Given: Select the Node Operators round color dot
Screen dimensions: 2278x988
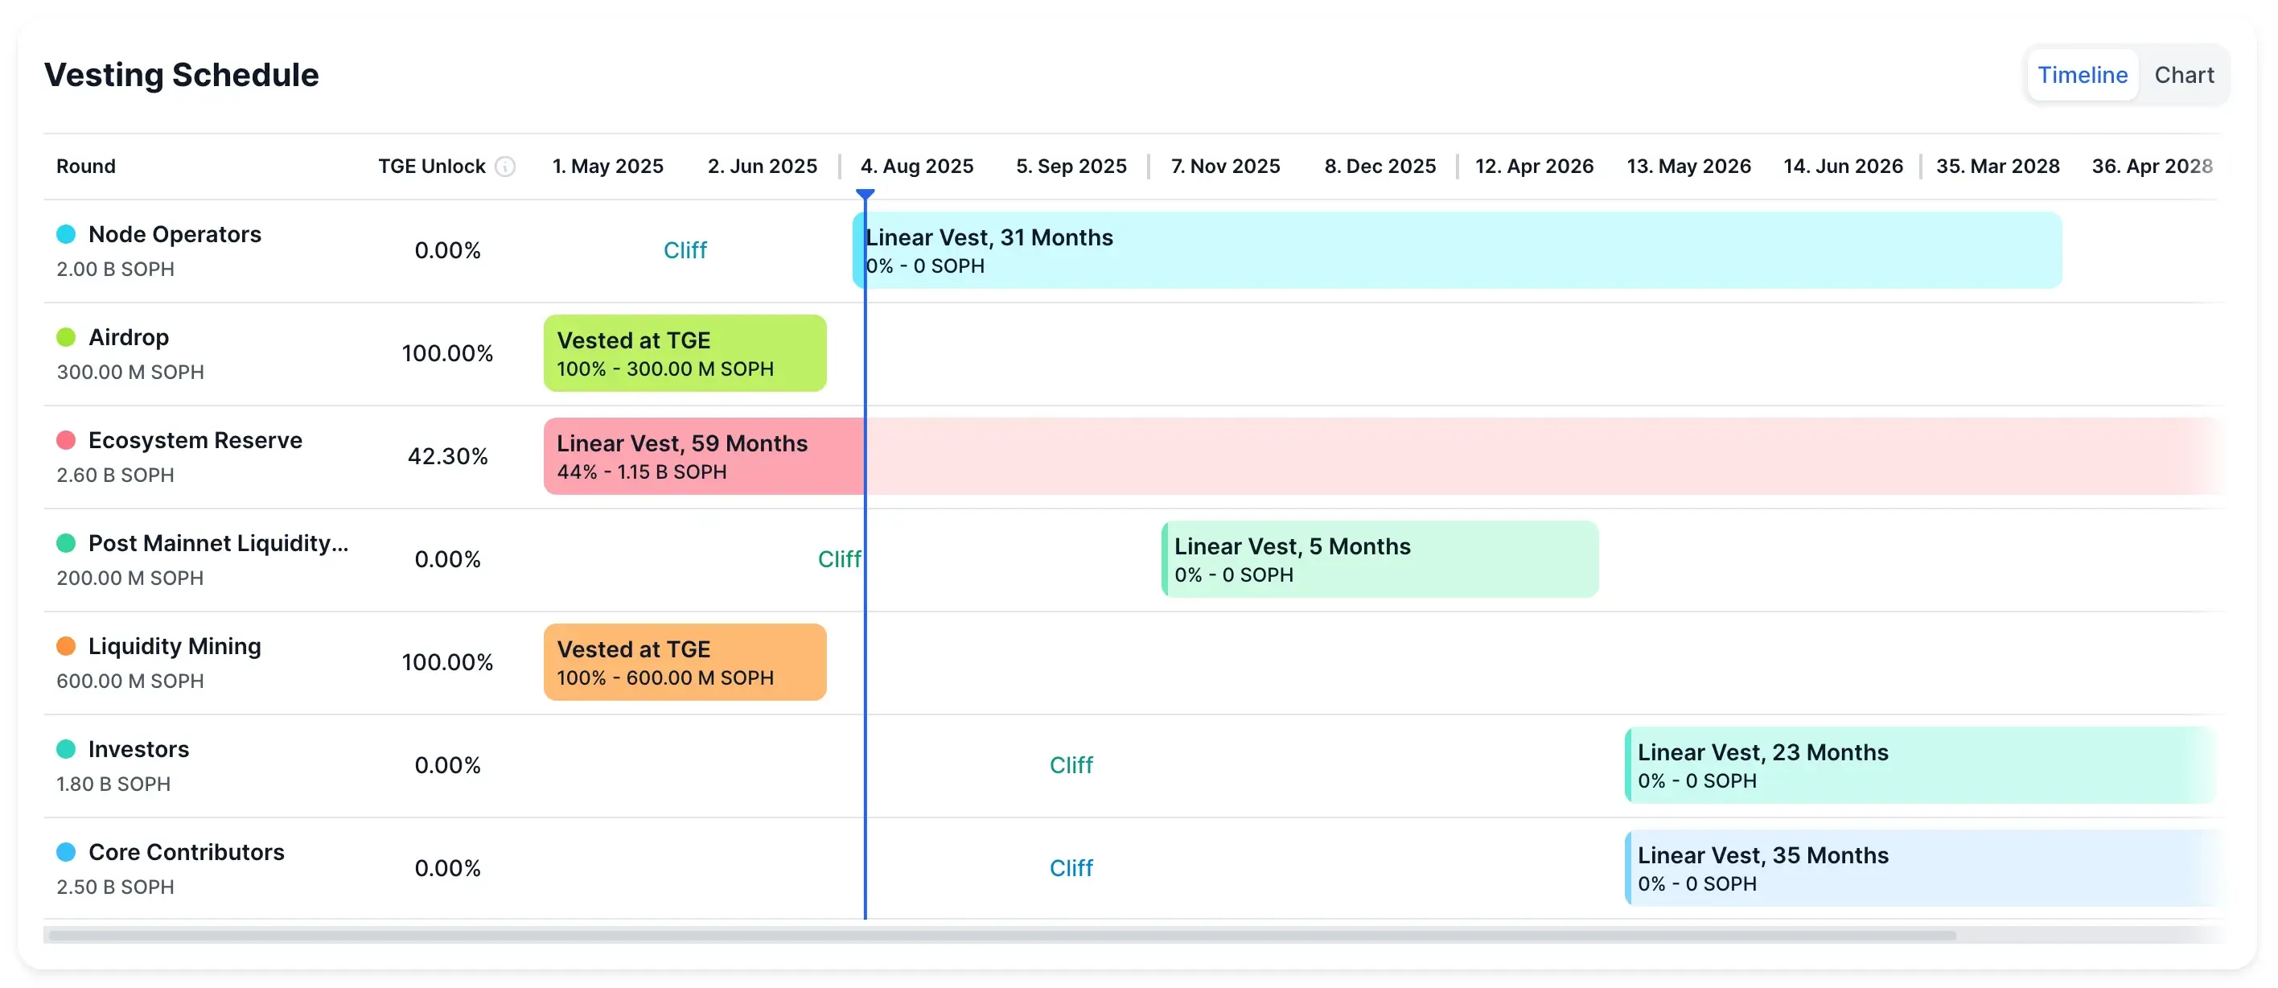Looking at the screenshot, I should point(65,233).
